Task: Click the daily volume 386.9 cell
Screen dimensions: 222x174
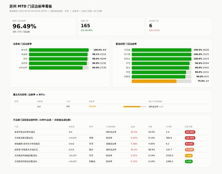Action: pyautogui.click(x=169, y=138)
